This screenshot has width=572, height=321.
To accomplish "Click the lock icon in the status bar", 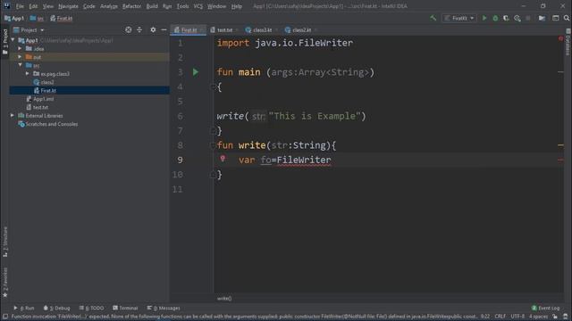I will tap(555, 317).
